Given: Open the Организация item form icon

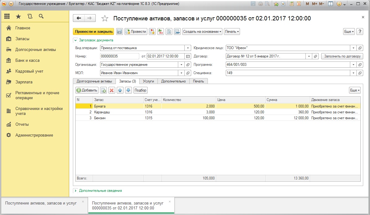Looking at the screenshot, I should tap(188, 65).
